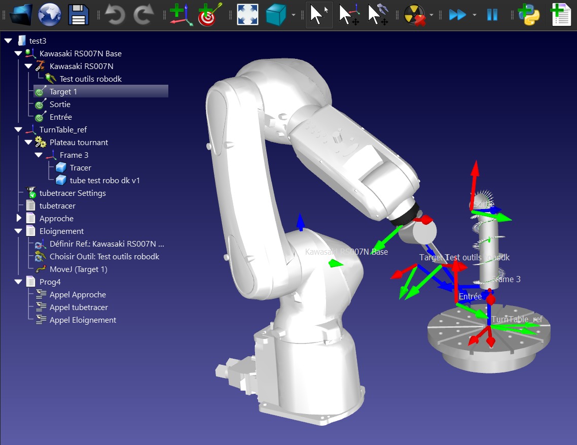Activate the plain Select cursor tool
This screenshot has width=577, height=445.
click(x=319, y=15)
